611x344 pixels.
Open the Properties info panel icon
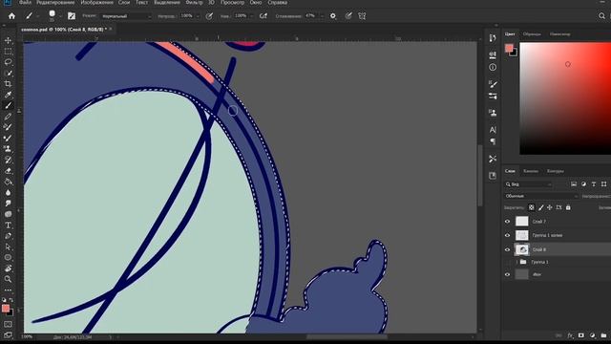[493, 68]
